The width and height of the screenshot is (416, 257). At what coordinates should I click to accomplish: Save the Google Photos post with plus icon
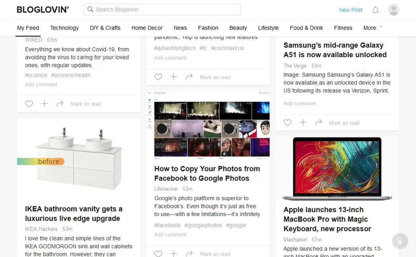coord(174,253)
